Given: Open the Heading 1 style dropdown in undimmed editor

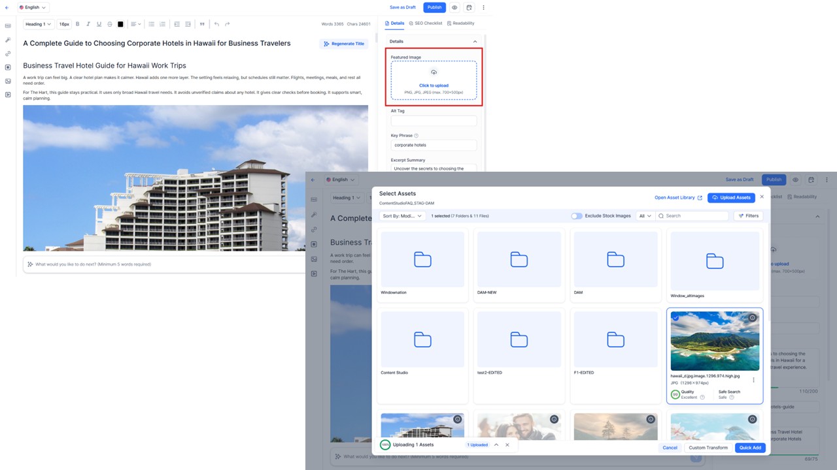Looking at the screenshot, I should pyautogui.click(x=39, y=24).
